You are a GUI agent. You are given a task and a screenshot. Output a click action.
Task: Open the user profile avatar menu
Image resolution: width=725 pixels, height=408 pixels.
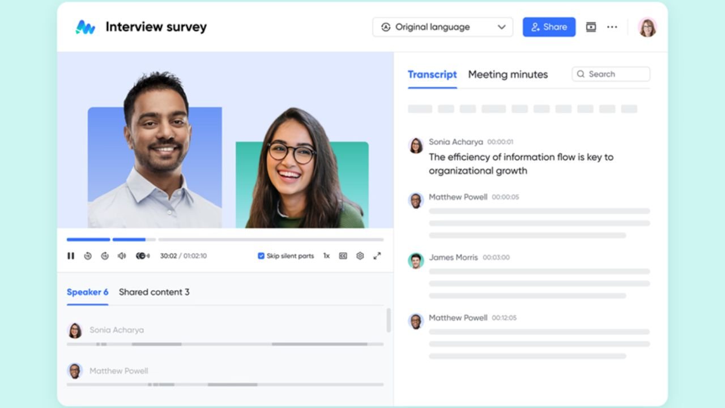point(647,27)
